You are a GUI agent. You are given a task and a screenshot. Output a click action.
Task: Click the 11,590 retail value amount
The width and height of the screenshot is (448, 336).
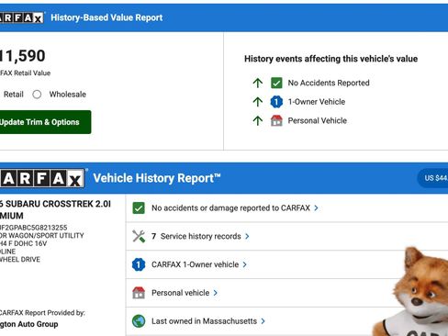23,56
